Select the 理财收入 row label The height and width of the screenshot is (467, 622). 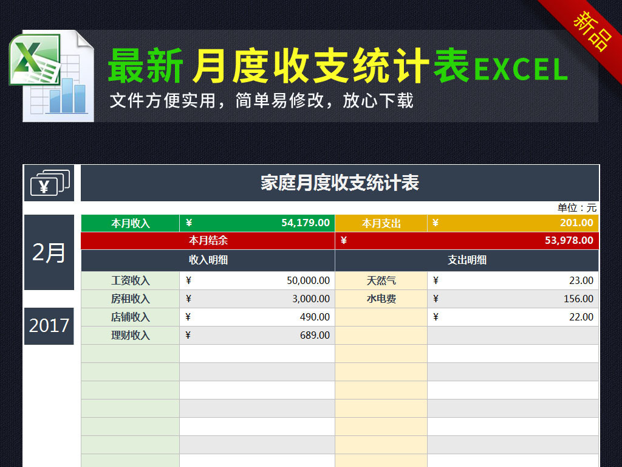coord(130,336)
